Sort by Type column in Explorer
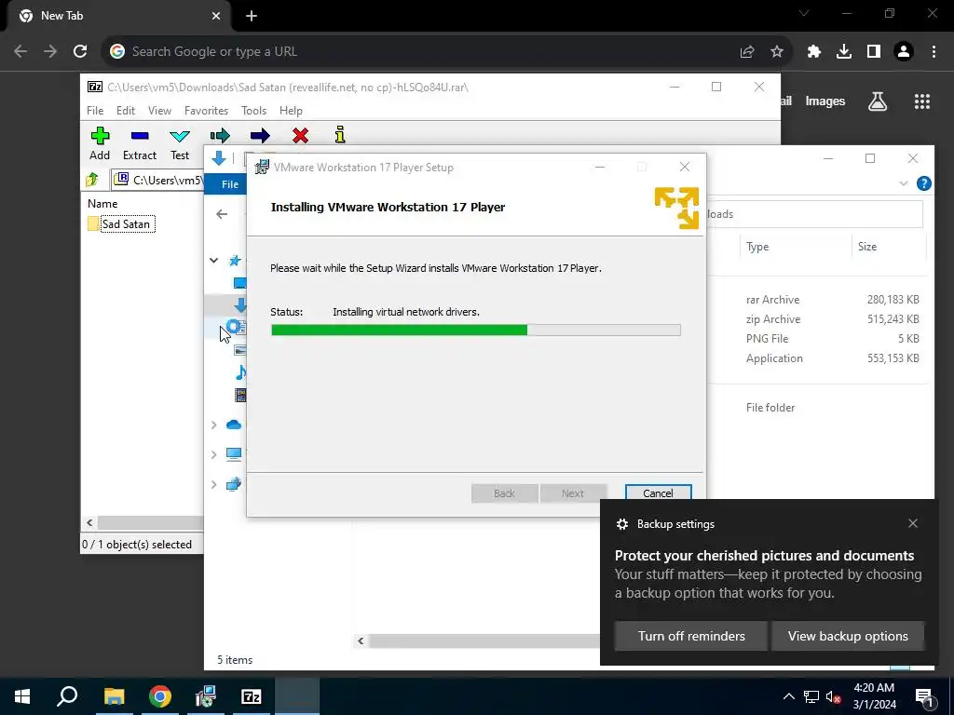This screenshot has height=715, width=954. tap(757, 247)
